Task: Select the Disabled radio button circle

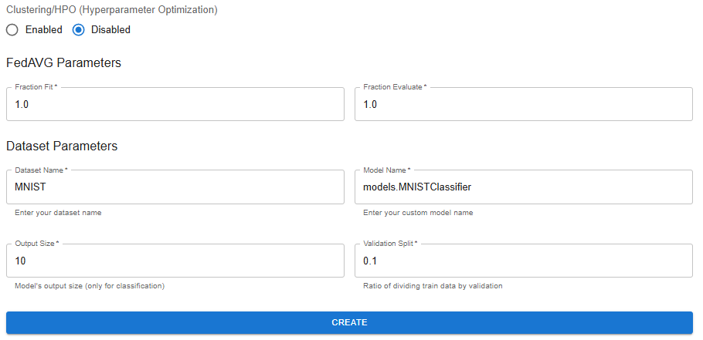Action: 78,30
